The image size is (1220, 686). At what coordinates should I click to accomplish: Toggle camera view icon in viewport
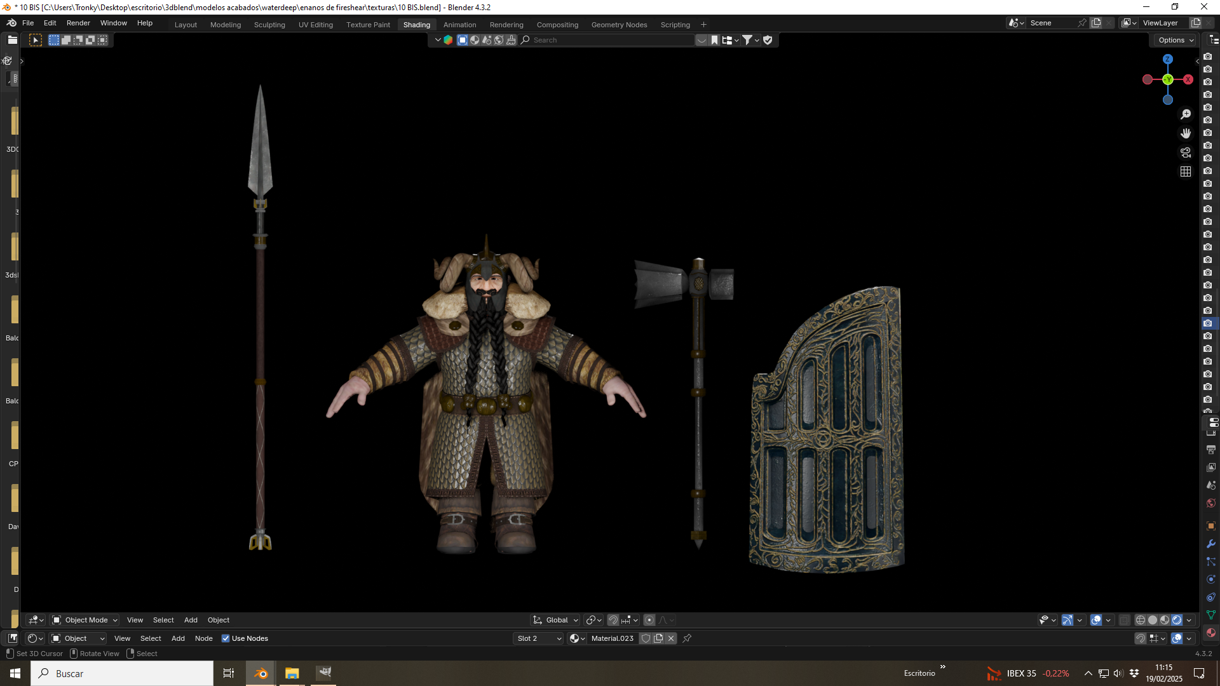click(x=1186, y=152)
